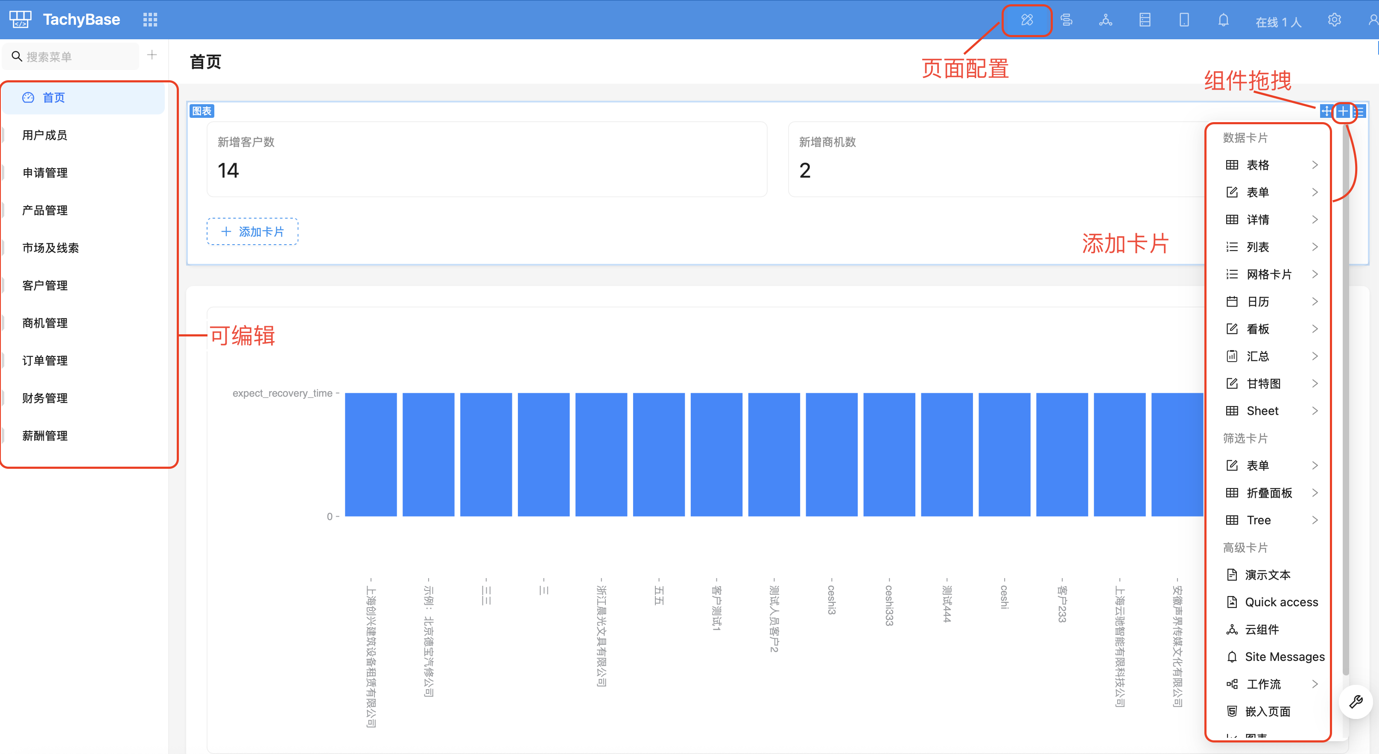Image resolution: width=1379 pixels, height=754 pixels.
Task: Click the notification bell icon
Action: coord(1223,20)
